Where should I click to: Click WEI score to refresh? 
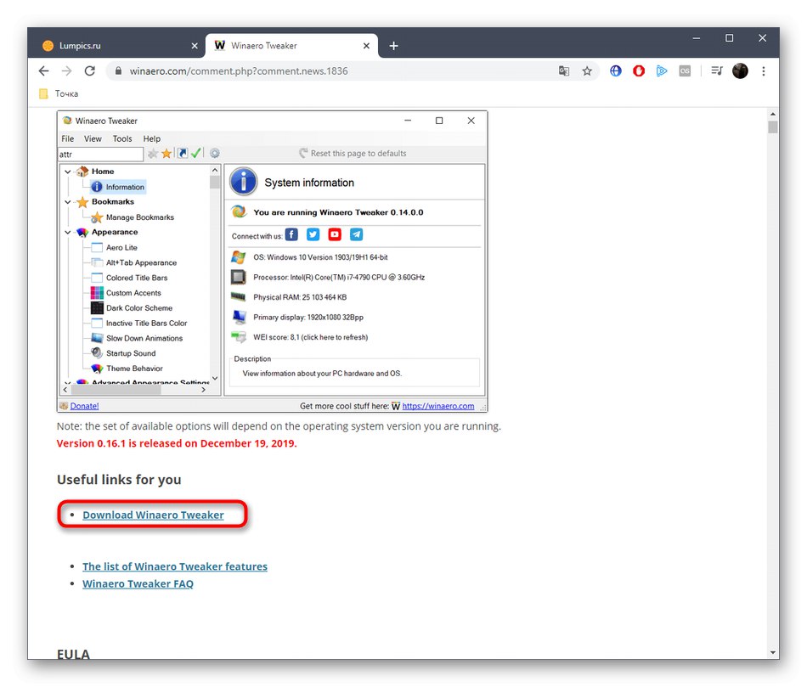[x=310, y=338]
